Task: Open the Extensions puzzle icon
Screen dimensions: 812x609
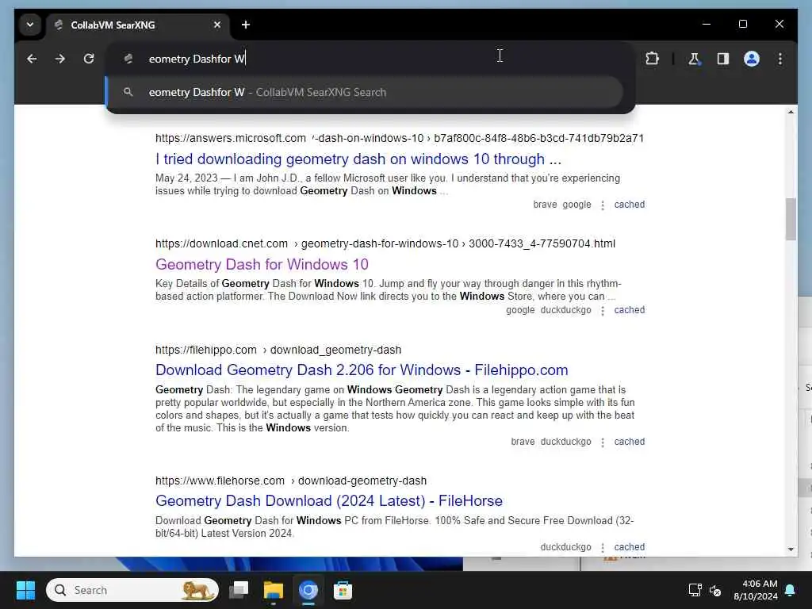Action: pos(652,59)
